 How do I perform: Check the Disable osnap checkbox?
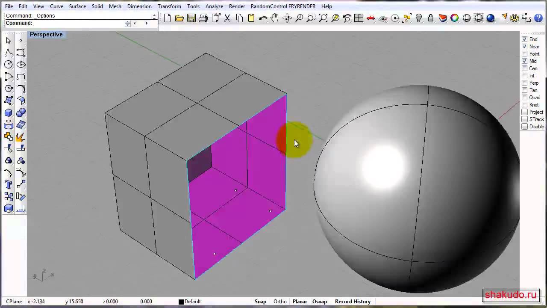[x=525, y=127]
